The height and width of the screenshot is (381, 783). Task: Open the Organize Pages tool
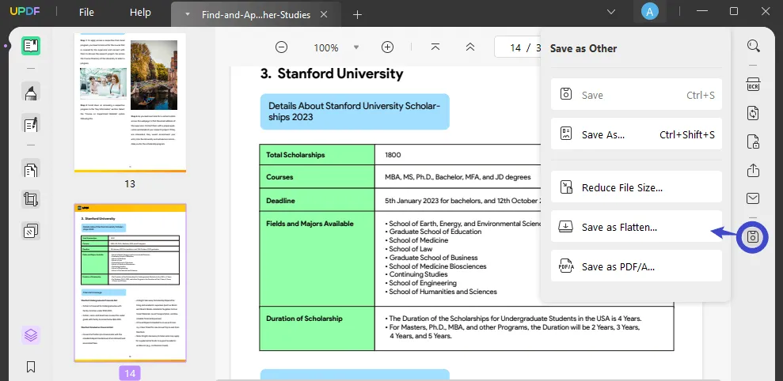(x=31, y=170)
